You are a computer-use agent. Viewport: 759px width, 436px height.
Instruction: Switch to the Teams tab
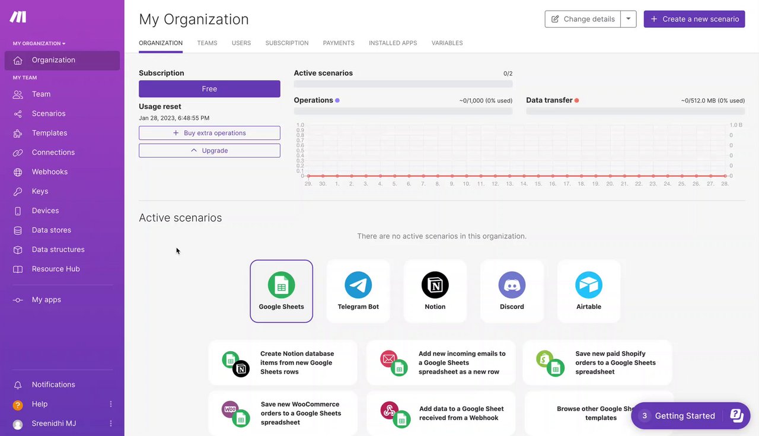pos(207,43)
